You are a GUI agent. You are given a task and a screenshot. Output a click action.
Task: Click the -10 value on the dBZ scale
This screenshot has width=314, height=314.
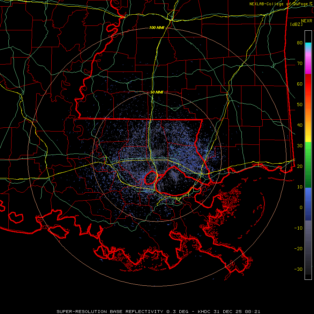(298, 228)
